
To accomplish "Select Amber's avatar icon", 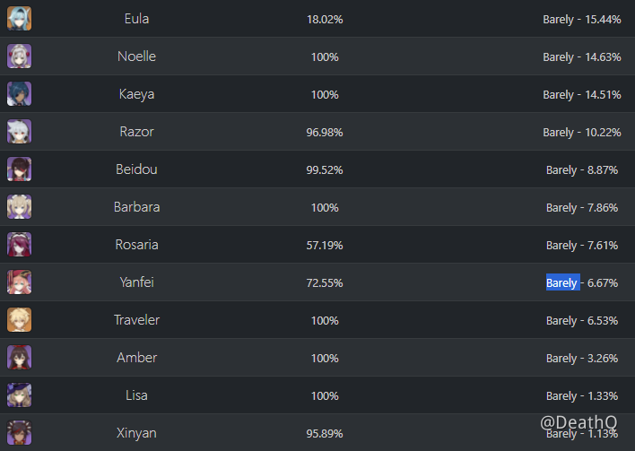I will [19, 358].
